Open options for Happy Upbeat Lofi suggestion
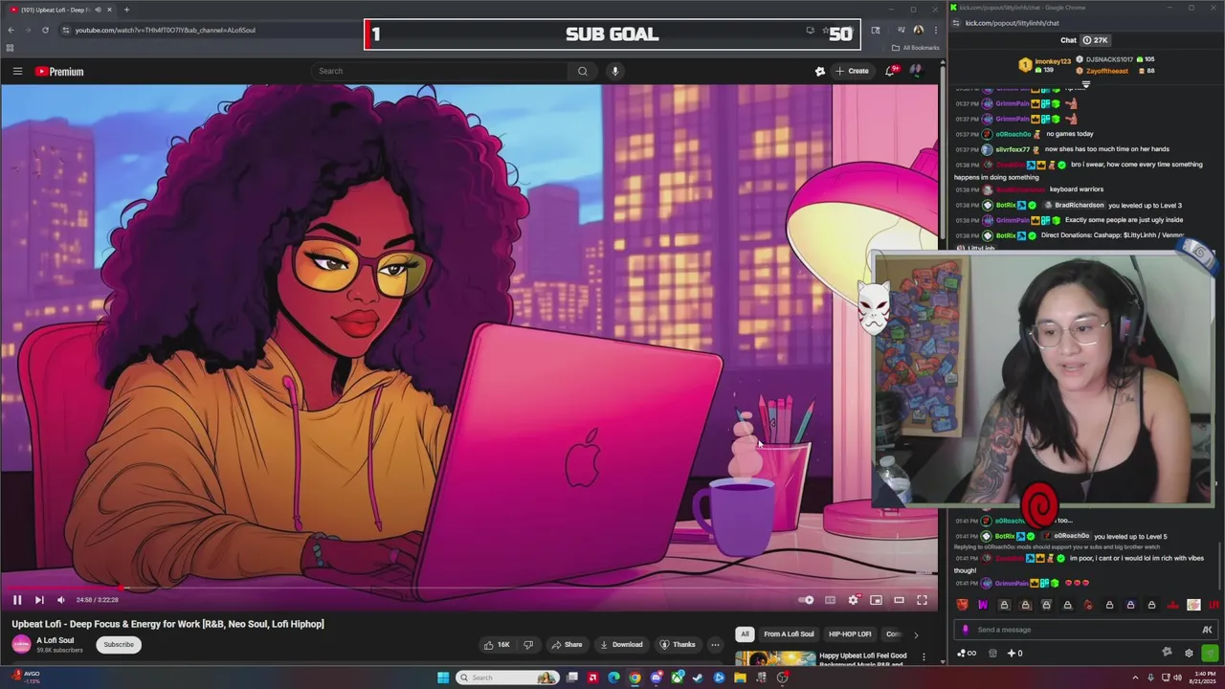 tap(924, 657)
